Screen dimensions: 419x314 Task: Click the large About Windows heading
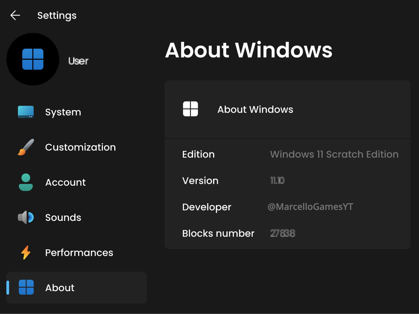(249, 50)
